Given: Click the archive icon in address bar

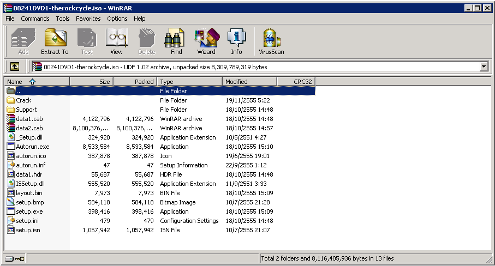Looking at the screenshot, I should 38,67.
